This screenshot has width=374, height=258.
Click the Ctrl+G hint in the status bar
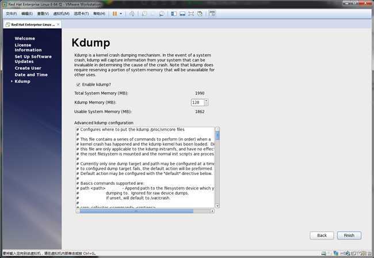[89, 253]
